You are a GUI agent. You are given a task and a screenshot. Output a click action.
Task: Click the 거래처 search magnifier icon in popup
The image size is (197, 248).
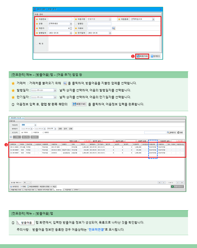[114, 28]
